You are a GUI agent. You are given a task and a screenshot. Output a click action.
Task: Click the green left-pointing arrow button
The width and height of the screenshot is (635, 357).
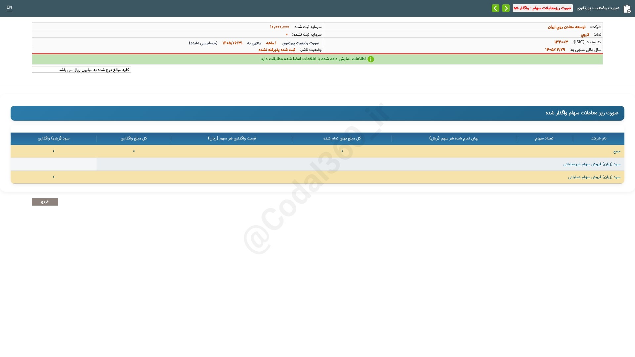(495, 8)
